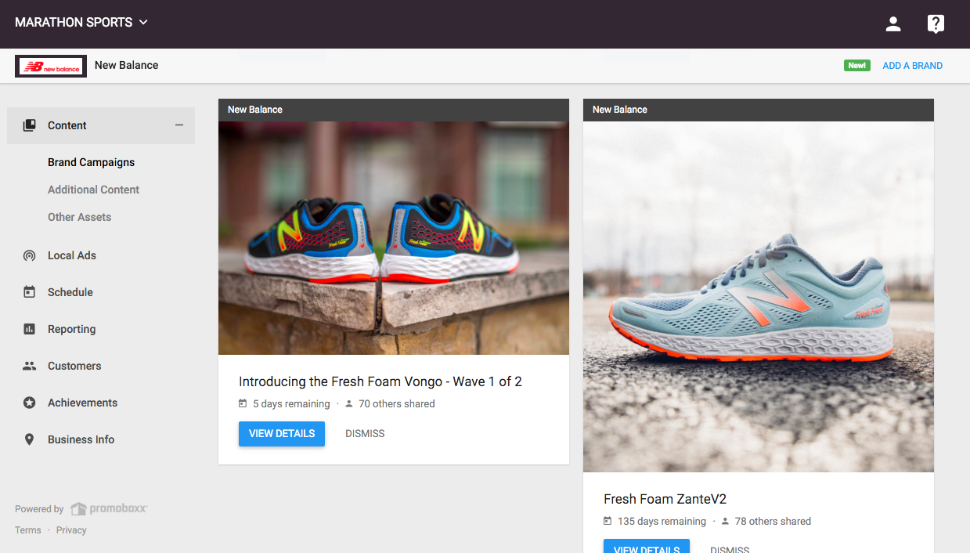Click the Schedule calendar icon
970x553 pixels.
[x=29, y=292]
